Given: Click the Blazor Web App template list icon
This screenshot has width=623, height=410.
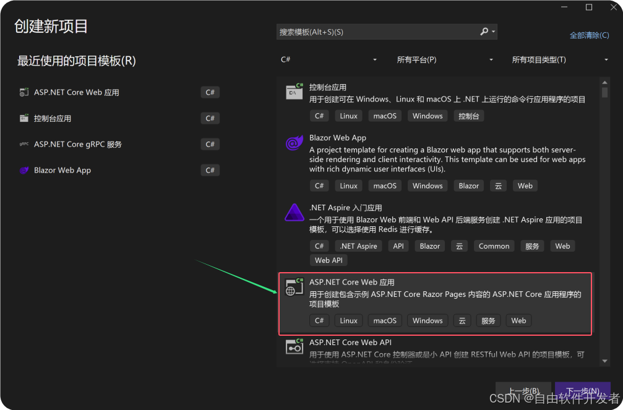Looking at the screenshot, I should click(x=294, y=143).
